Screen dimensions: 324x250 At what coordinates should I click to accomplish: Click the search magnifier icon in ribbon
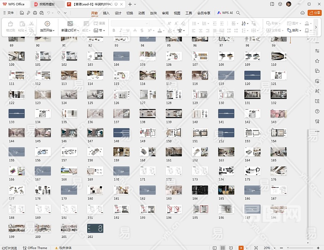[238, 13]
